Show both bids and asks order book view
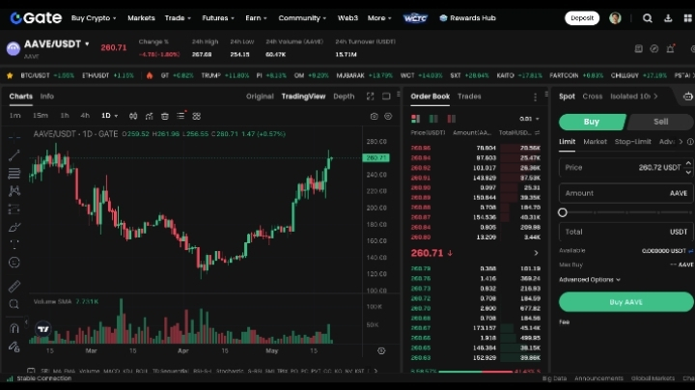This screenshot has width=695, height=390. pos(415,119)
